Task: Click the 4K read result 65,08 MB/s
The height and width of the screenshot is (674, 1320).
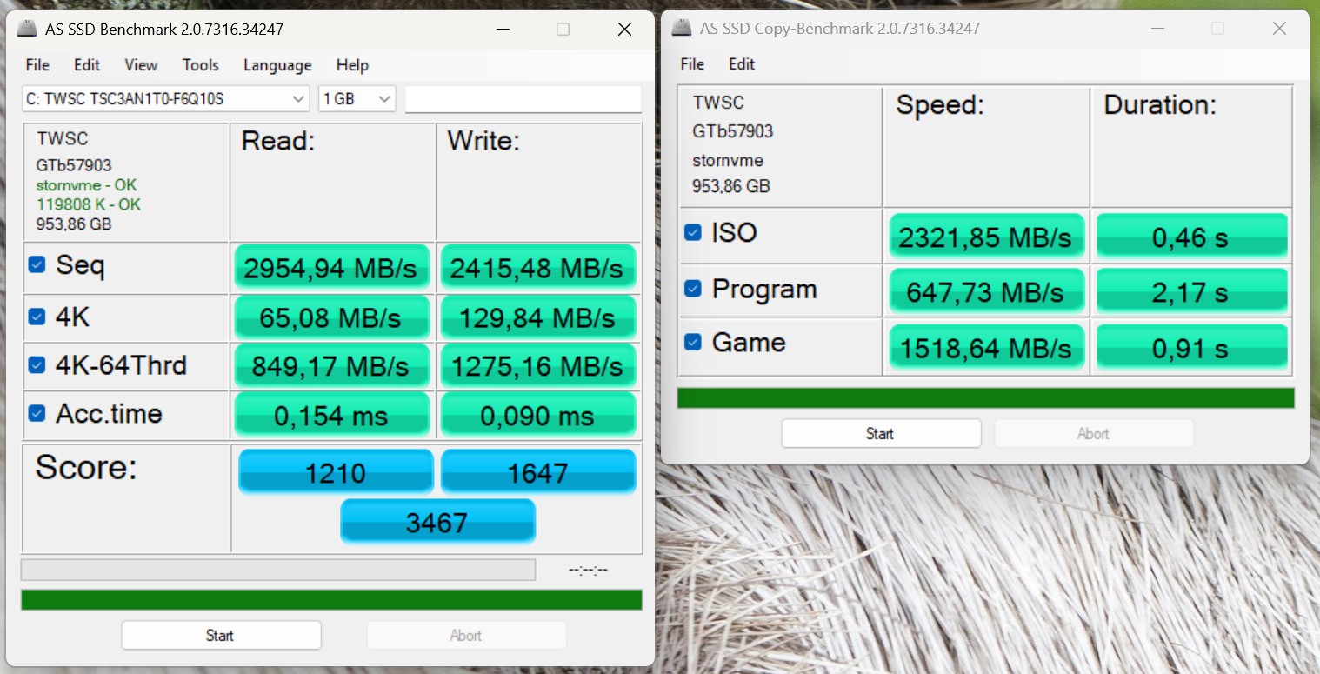Action: click(x=331, y=317)
